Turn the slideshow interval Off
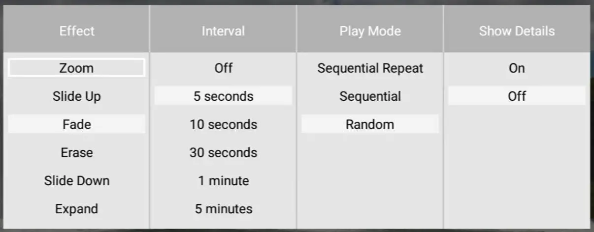The image size is (594, 232). [x=223, y=68]
